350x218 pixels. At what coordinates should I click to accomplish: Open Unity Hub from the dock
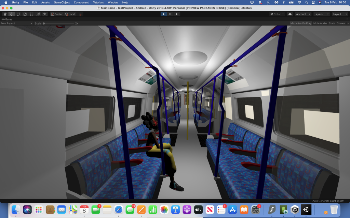[x=295, y=209]
